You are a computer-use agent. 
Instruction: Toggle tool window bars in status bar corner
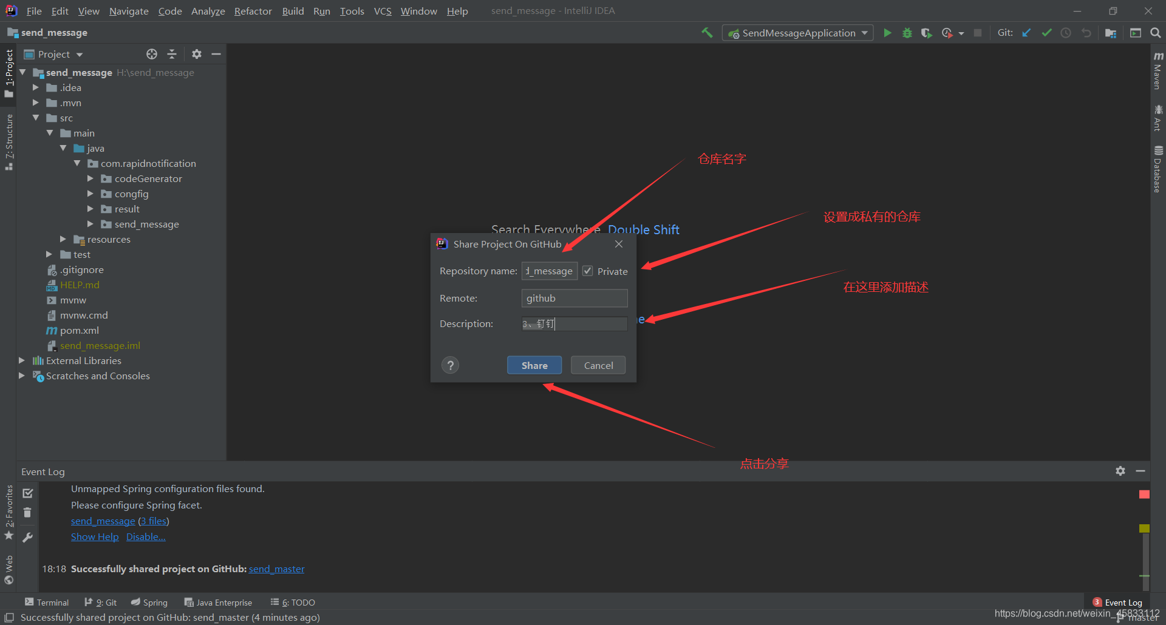pyautogui.click(x=9, y=617)
